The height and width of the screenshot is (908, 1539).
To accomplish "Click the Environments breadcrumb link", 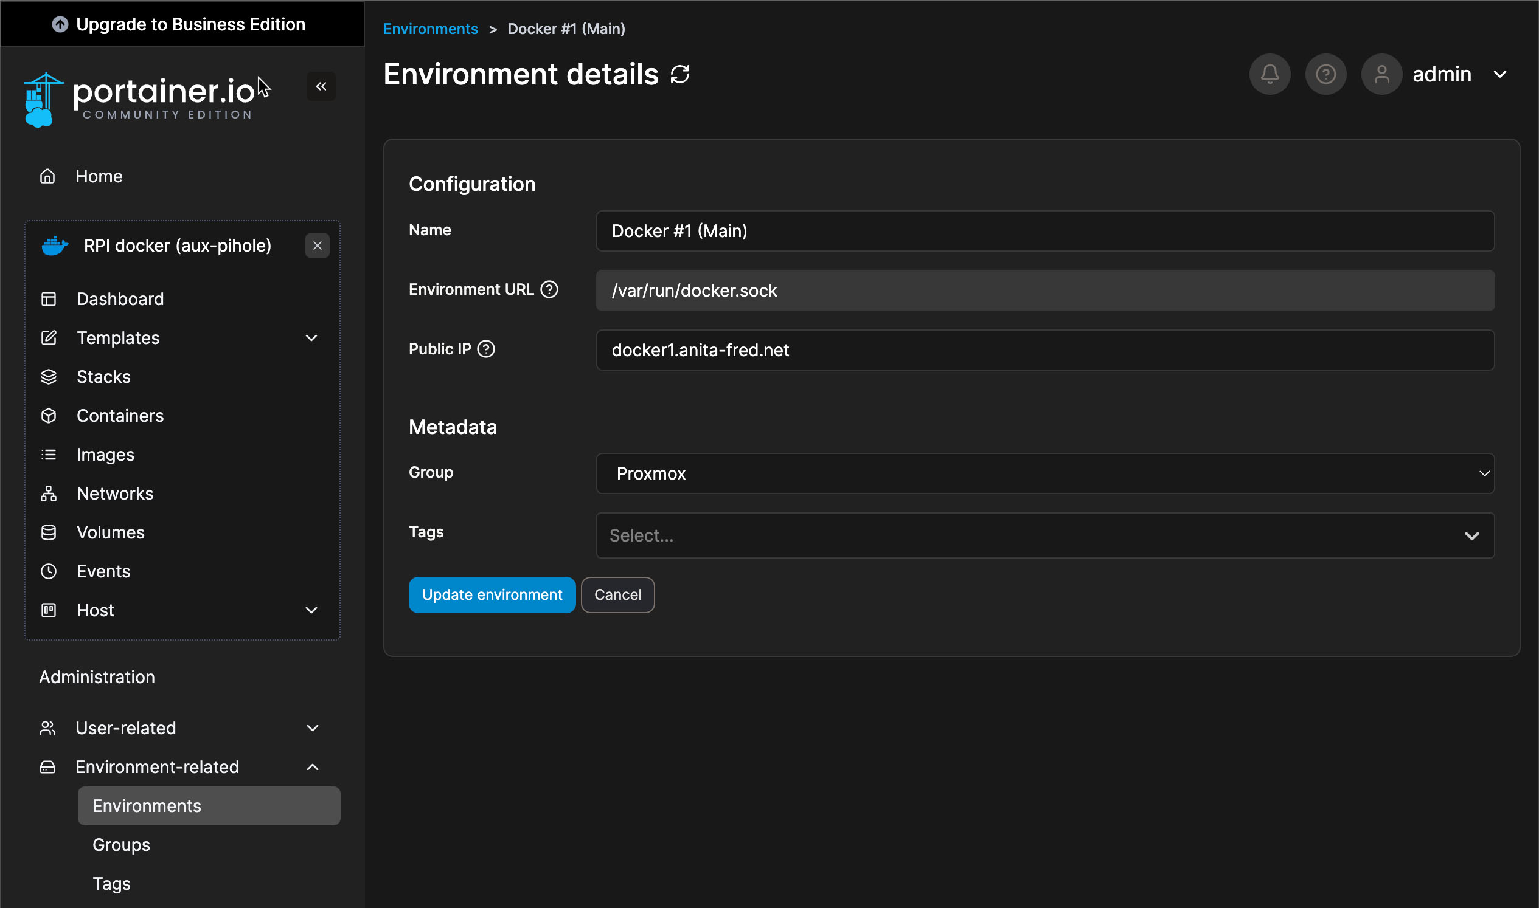I will click(431, 29).
